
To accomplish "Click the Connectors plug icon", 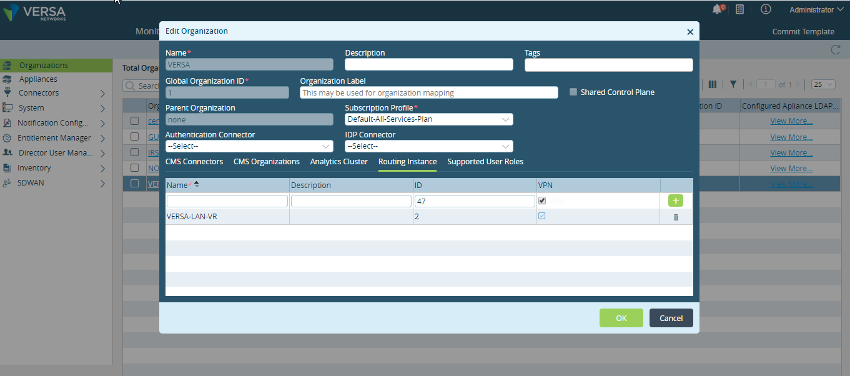I will pos(7,93).
